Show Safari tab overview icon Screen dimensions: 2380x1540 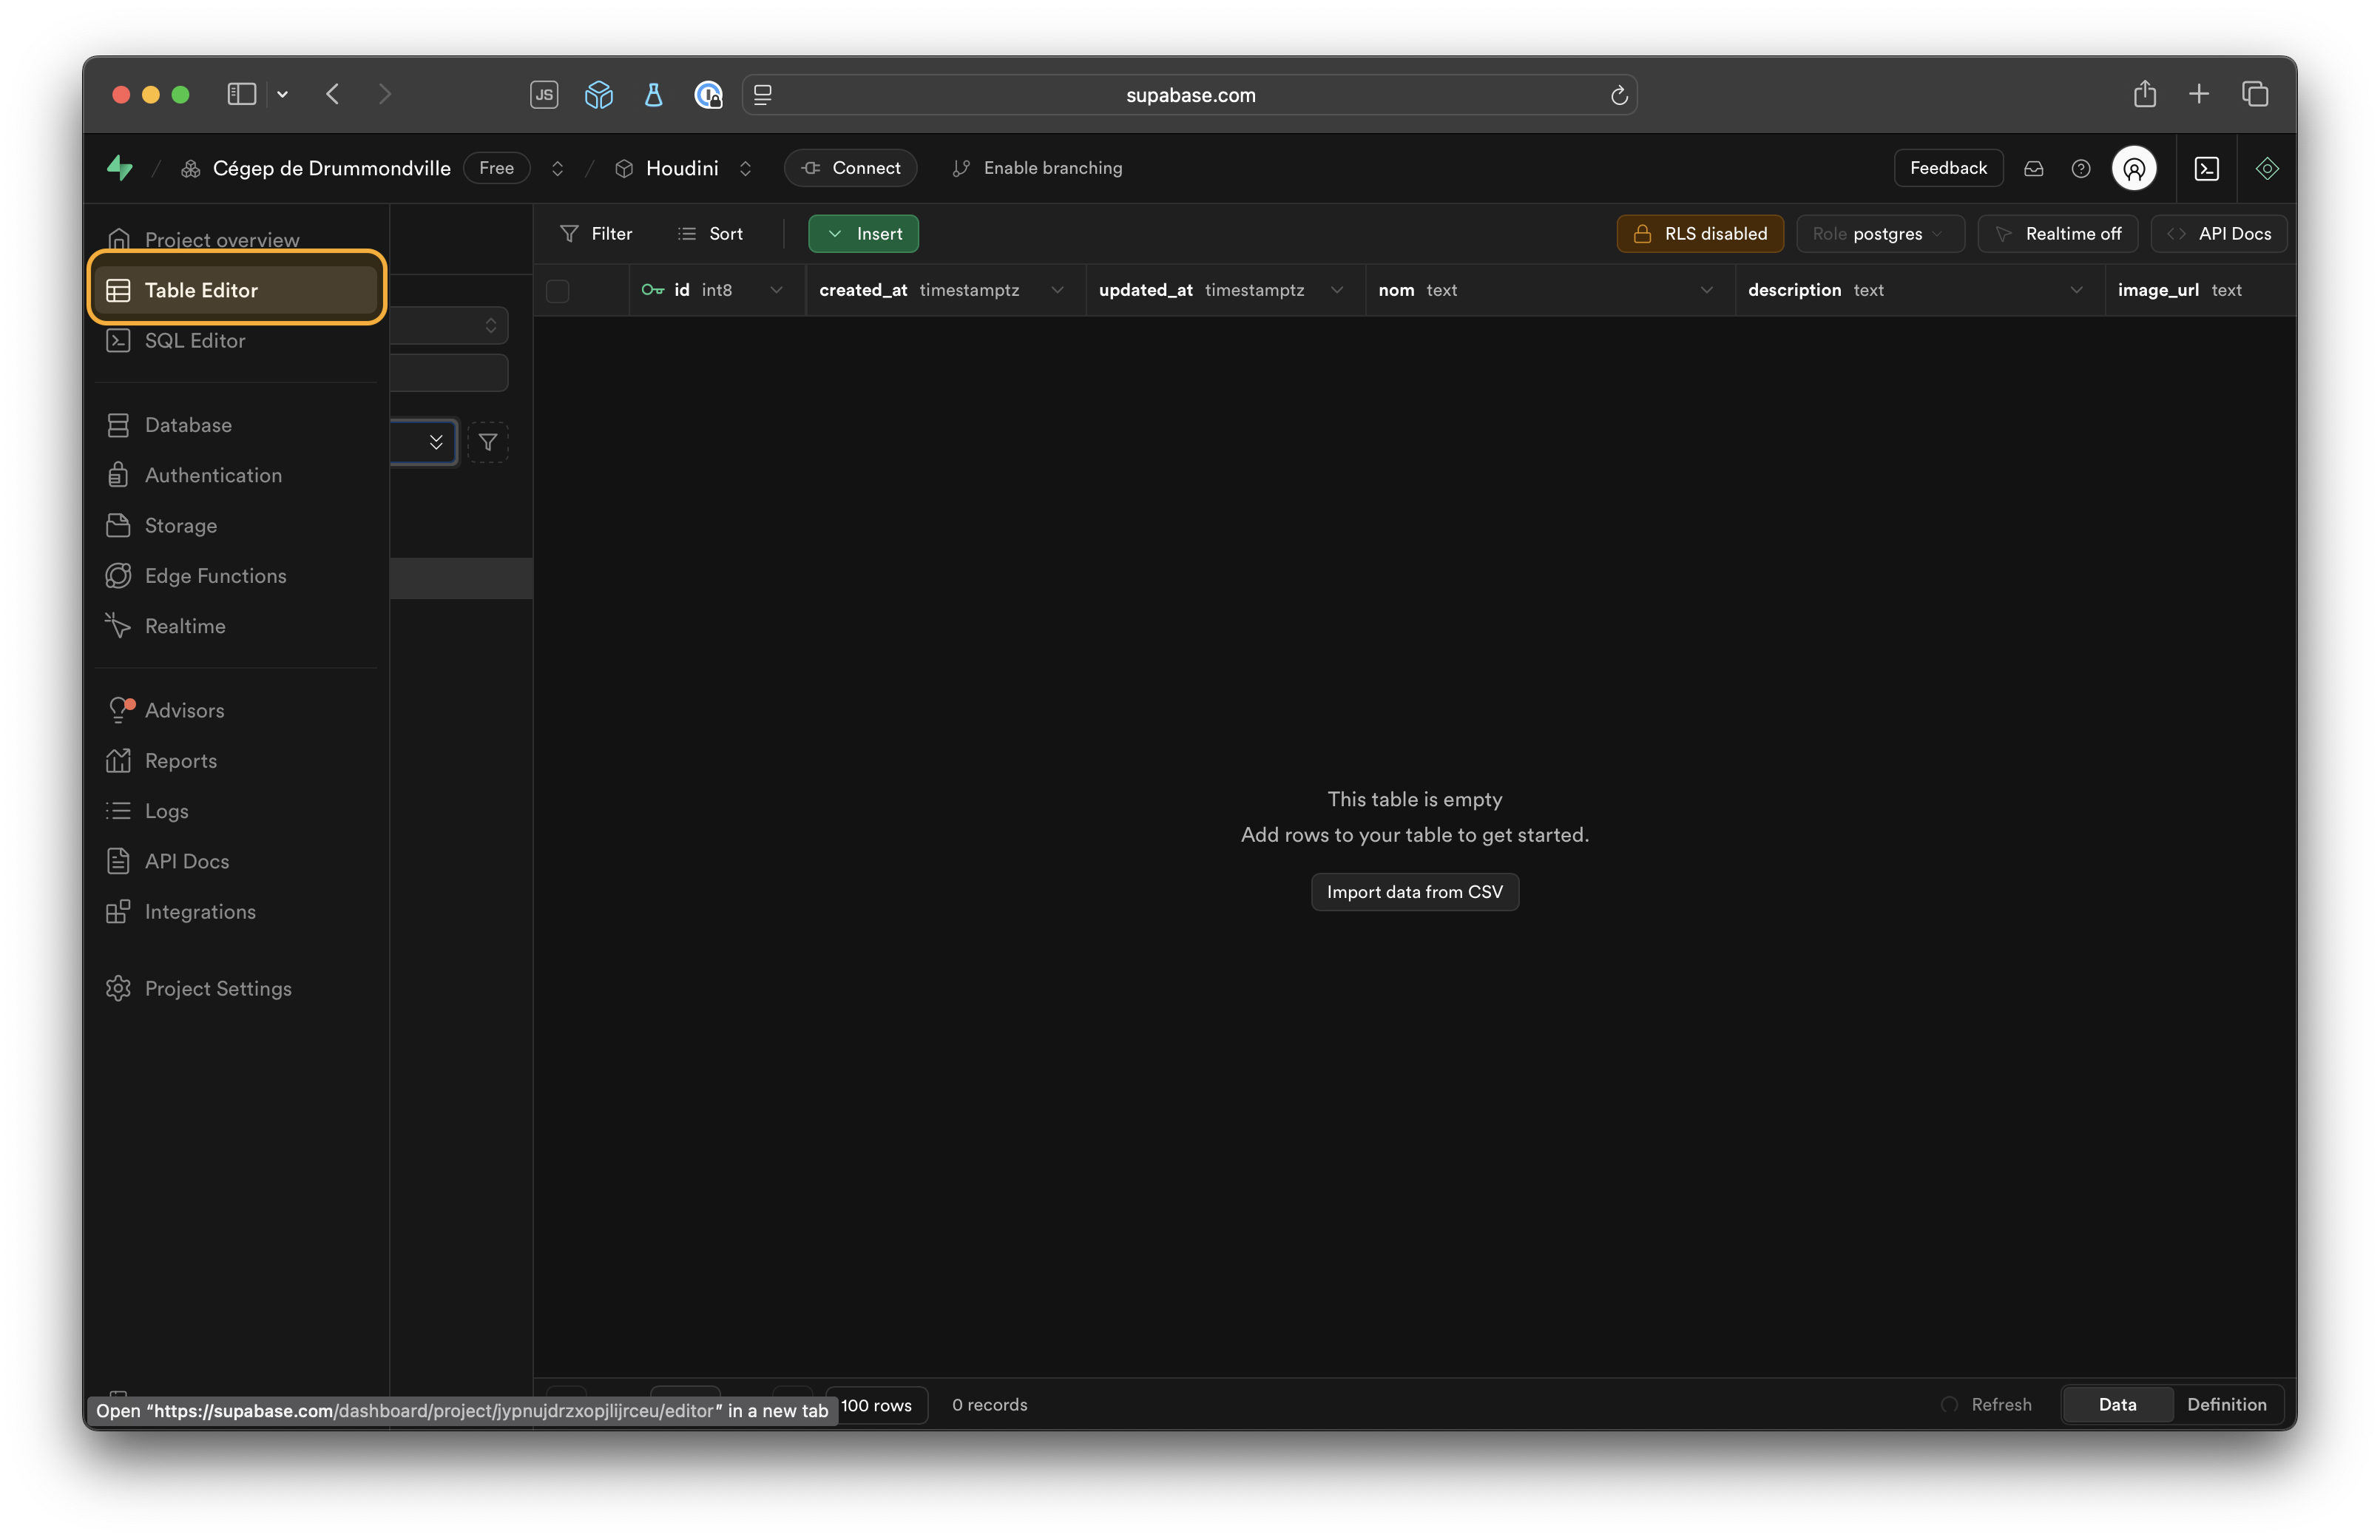[x=2254, y=94]
